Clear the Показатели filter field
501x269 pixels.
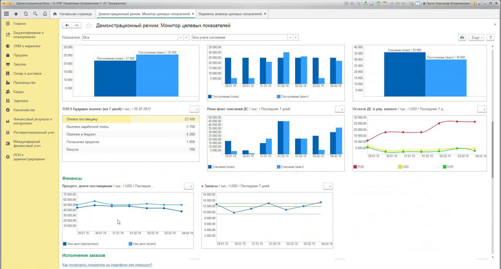186,38
